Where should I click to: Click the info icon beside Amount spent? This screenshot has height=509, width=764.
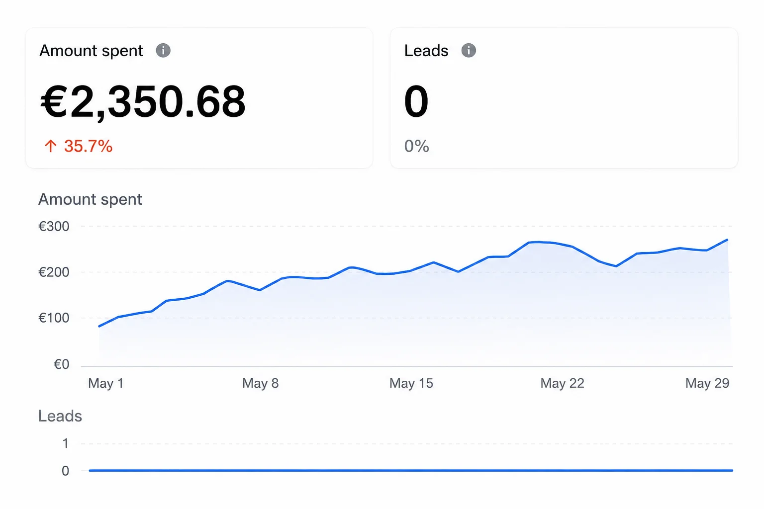click(163, 50)
